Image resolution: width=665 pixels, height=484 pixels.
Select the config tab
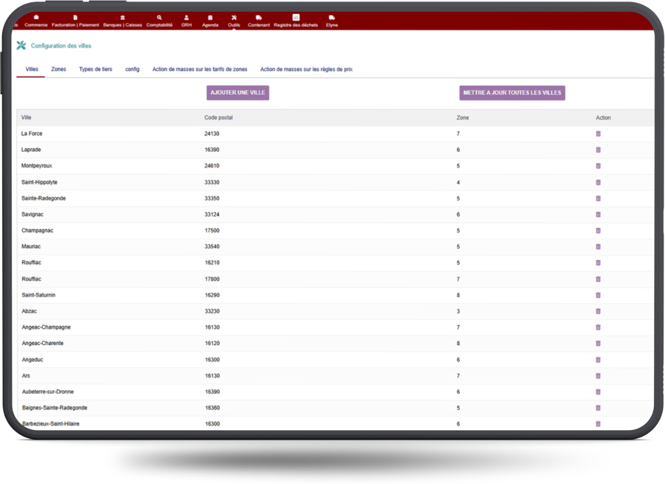(132, 69)
